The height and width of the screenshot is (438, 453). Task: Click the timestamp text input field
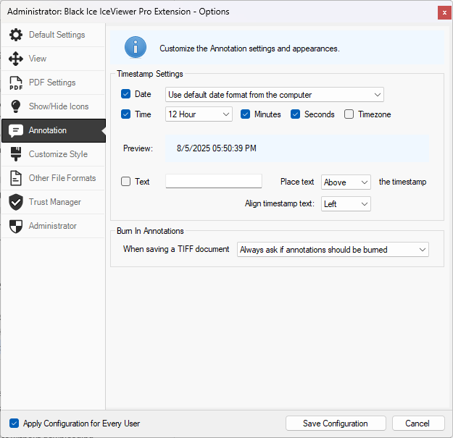214,181
